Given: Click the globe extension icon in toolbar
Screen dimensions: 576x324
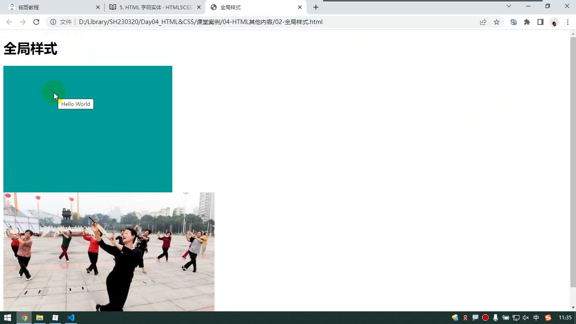Looking at the screenshot, I should pyautogui.click(x=514, y=22).
